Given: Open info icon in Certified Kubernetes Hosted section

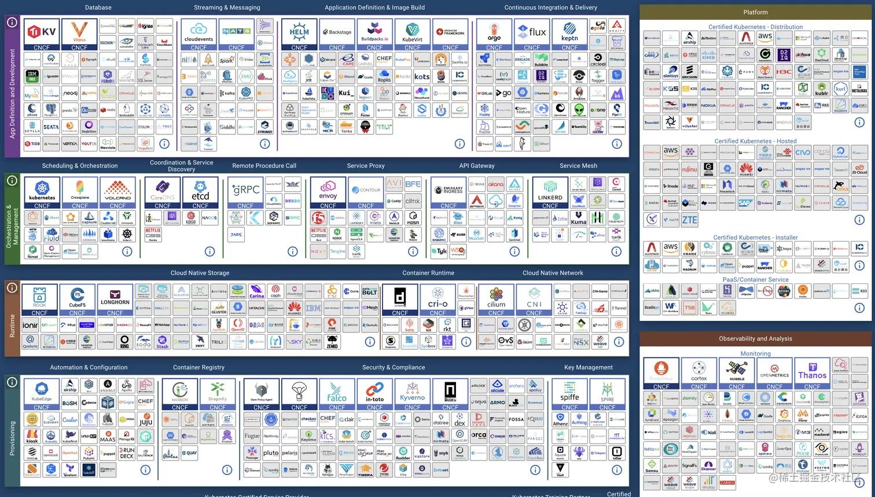Looking at the screenshot, I should 859,220.
